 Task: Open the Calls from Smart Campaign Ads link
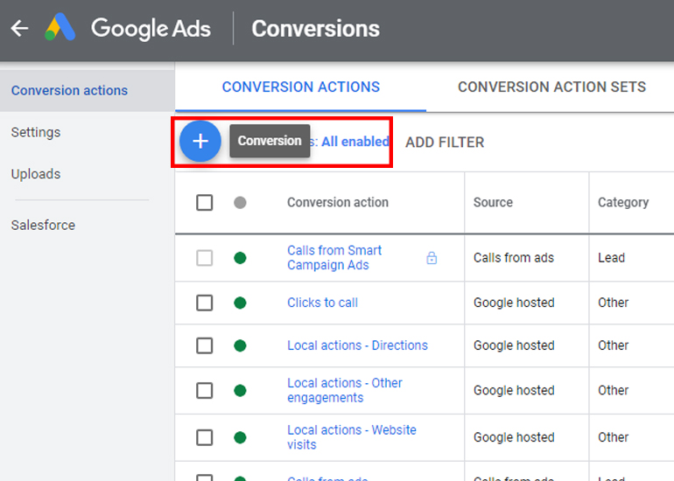[x=334, y=258]
